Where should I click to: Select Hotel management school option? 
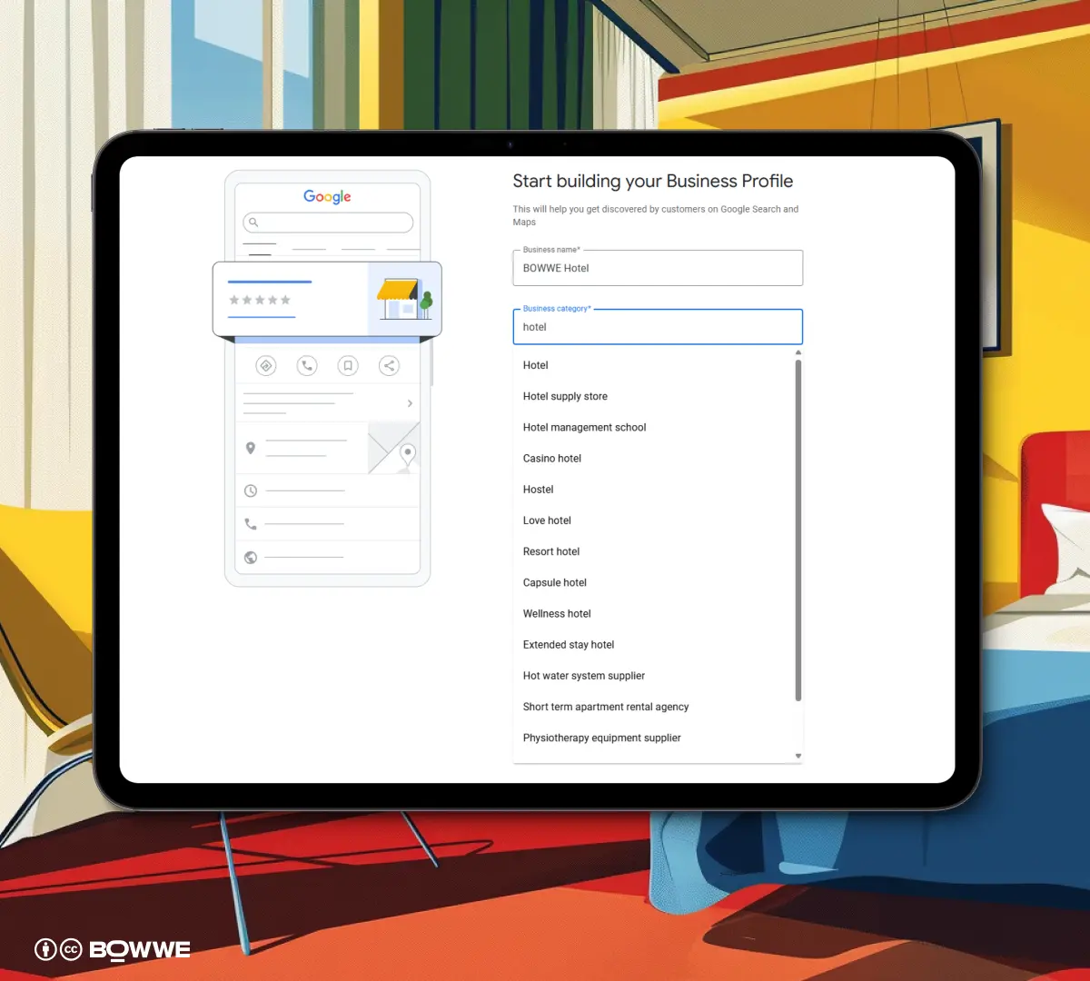654,427
